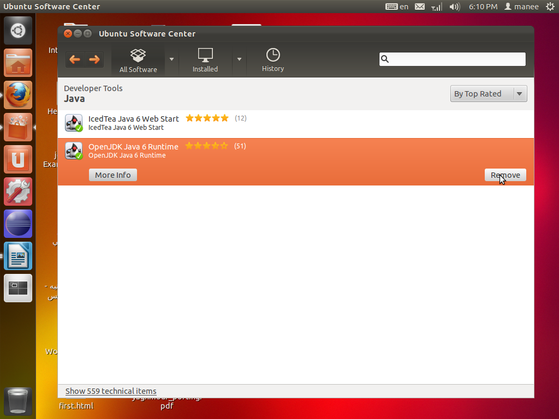Click the search input field
This screenshot has height=419, width=559.
tap(453, 59)
